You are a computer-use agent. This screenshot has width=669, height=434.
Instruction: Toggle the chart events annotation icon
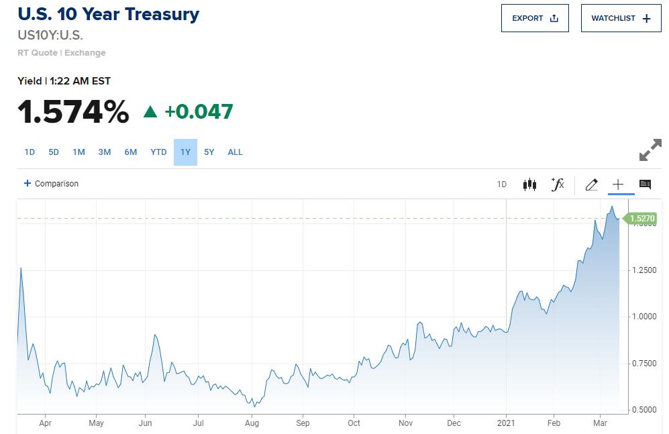pos(645,184)
